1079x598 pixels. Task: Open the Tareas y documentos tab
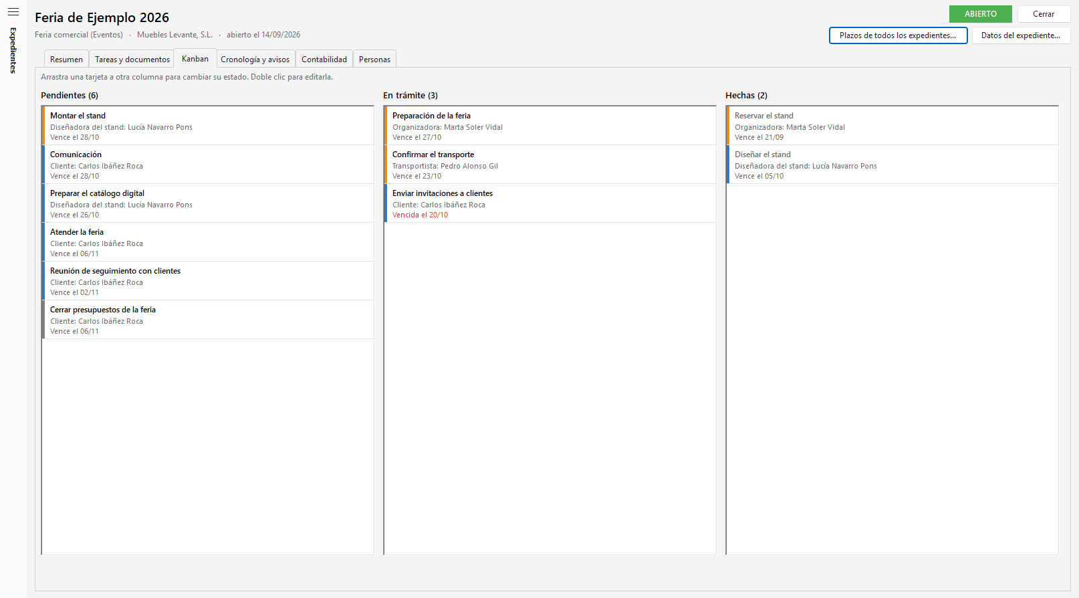click(x=132, y=60)
